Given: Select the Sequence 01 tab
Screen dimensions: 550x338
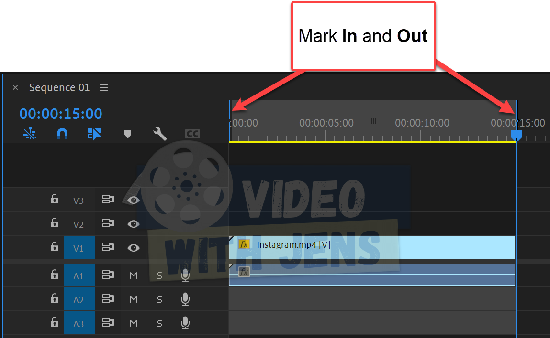Looking at the screenshot, I should [x=59, y=87].
